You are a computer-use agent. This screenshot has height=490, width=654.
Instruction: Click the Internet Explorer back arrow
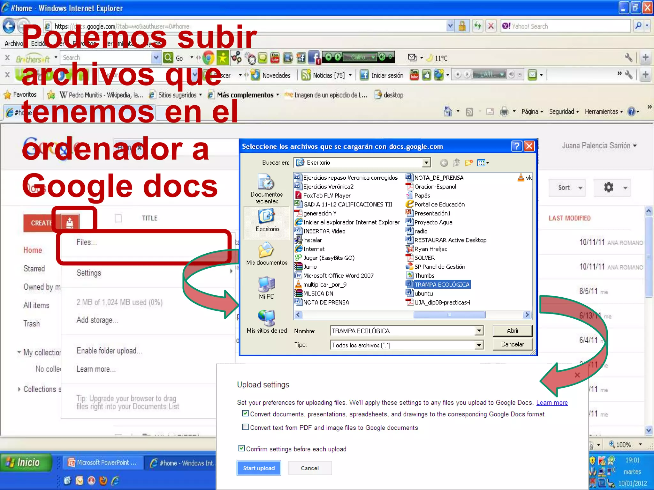point(9,26)
